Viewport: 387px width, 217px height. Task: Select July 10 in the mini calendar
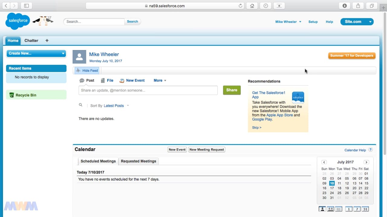[332, 183]
